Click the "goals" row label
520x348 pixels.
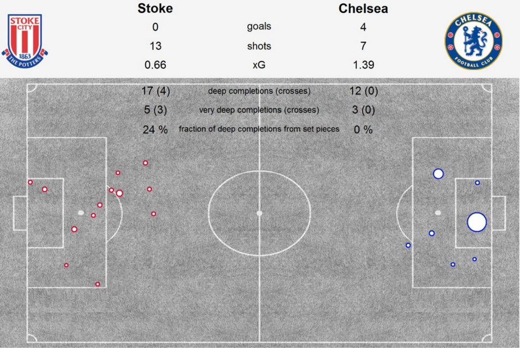click(259, 27)
